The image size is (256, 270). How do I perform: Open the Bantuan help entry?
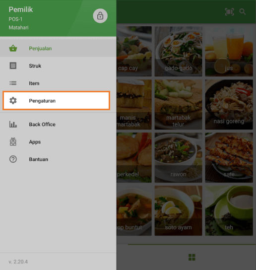pyautogui.click(x=58, y=159)
